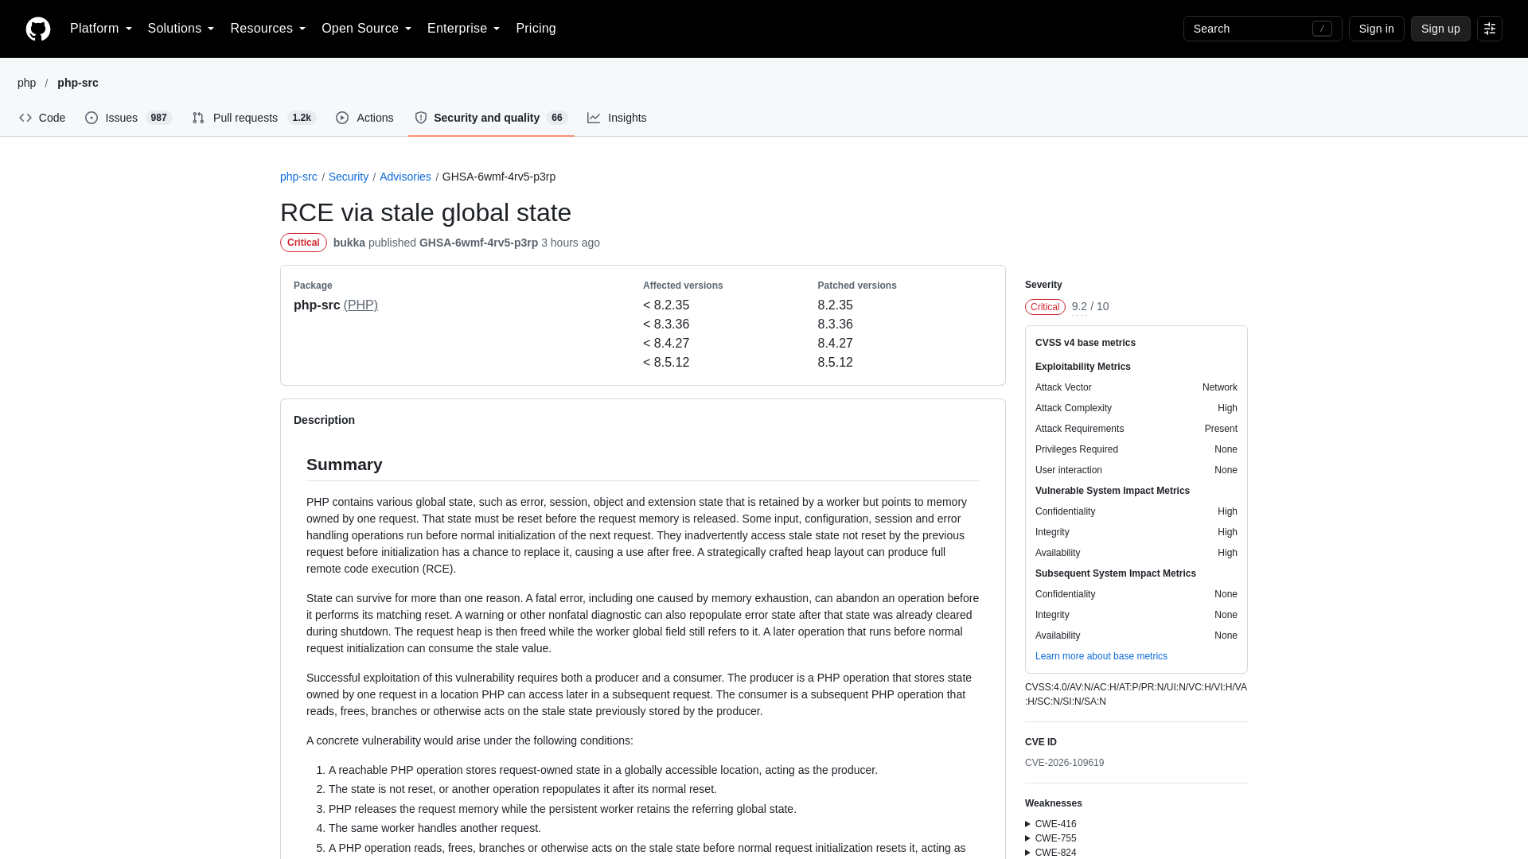This screenshot has width=1528, height=859.
Task: Expand the Open Source menu
Action: tap(366, 29)
